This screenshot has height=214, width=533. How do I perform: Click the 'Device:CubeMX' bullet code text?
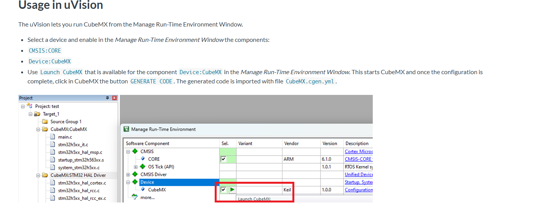tap(50, 61)
